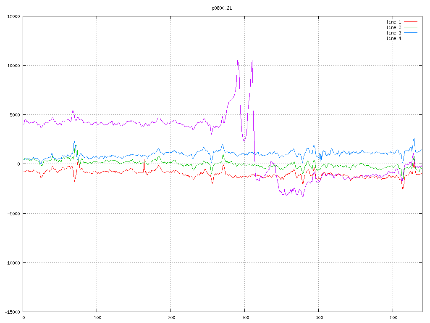Click the y-axis label -5000
430x323 pixels.
(14, 213)
